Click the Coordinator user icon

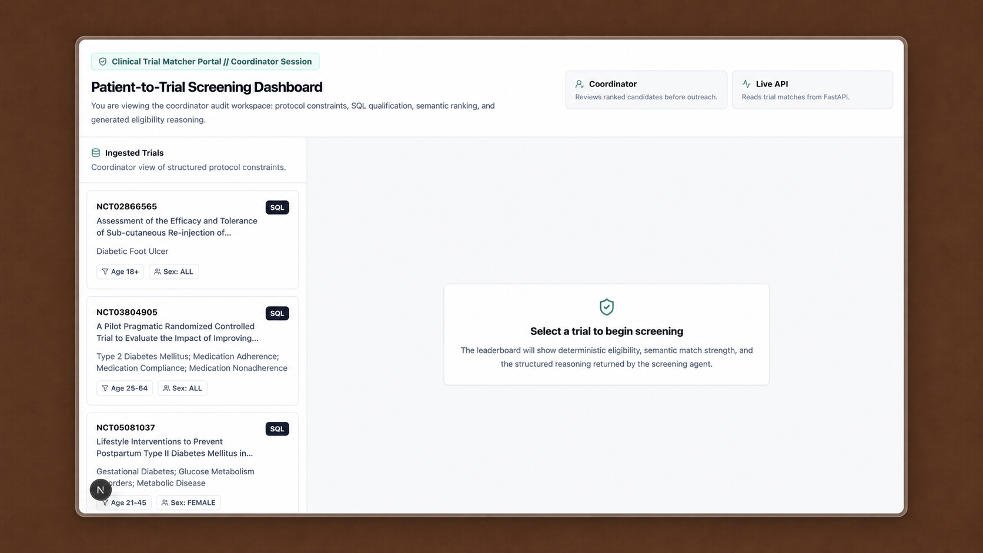(580, 84)
